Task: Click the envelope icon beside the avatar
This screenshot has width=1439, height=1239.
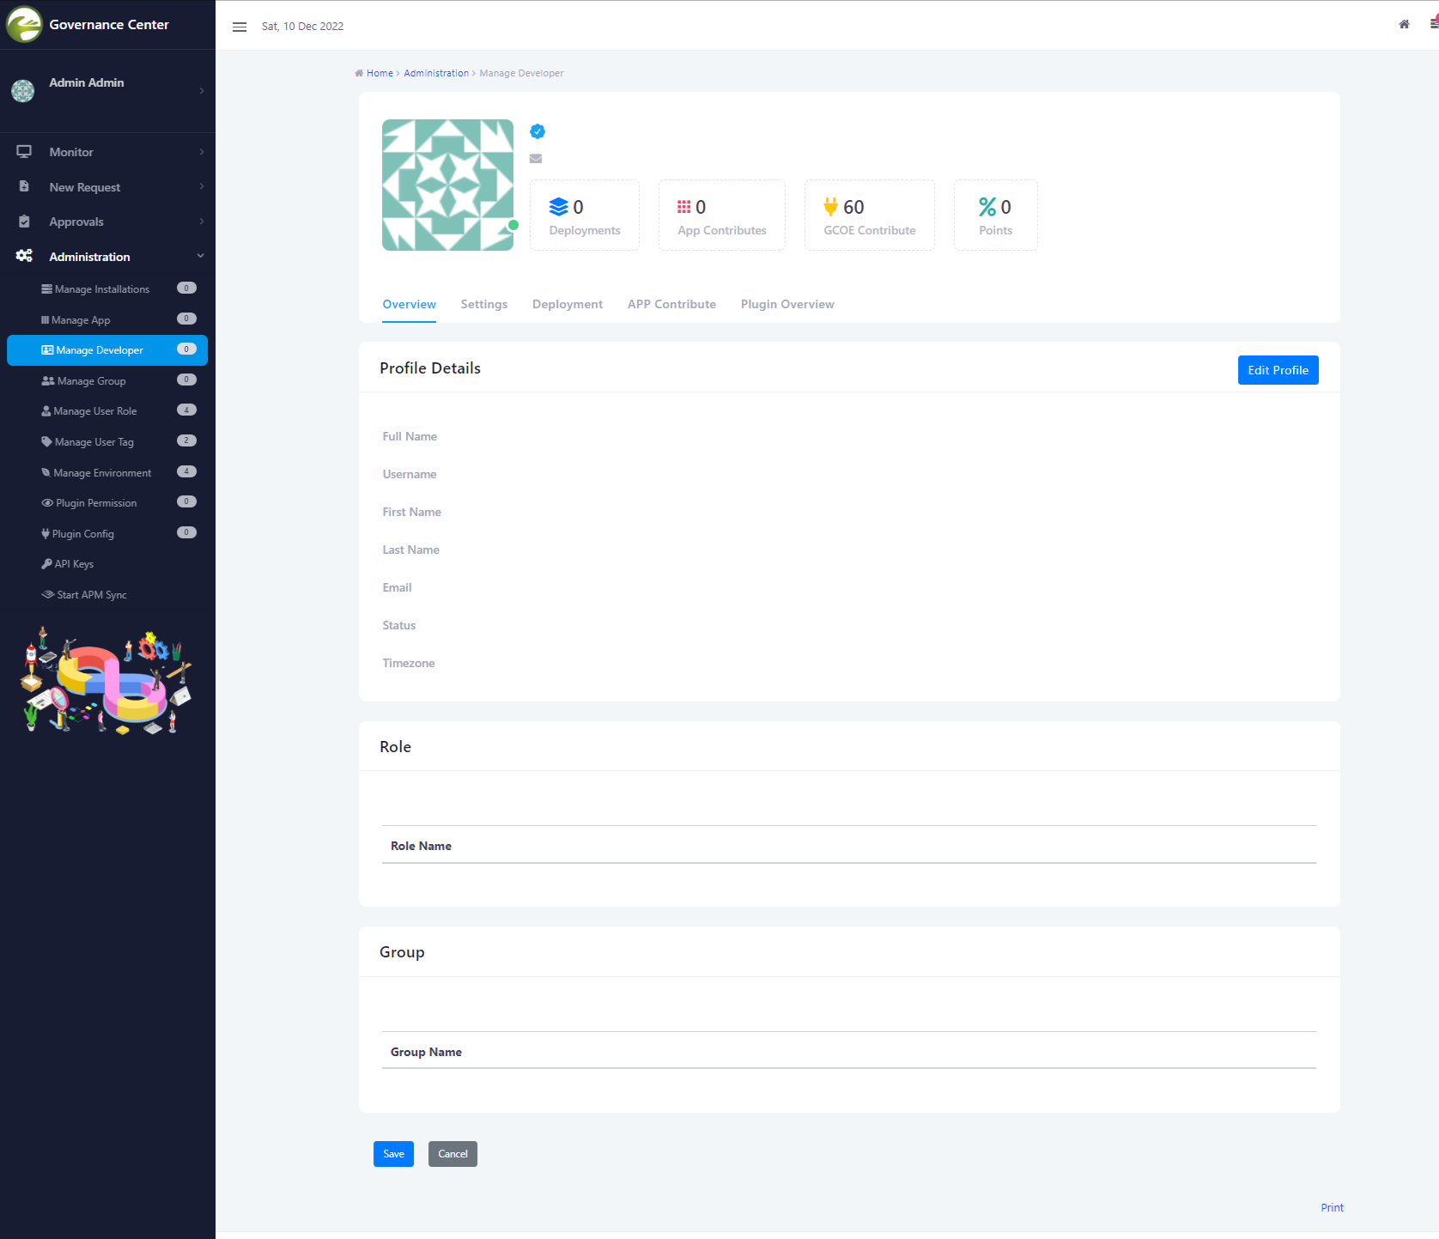Action: coord(536,159)
